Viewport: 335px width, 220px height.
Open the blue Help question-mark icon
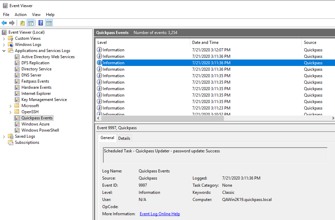41,23
